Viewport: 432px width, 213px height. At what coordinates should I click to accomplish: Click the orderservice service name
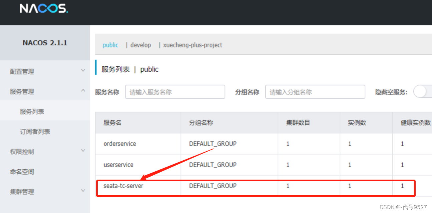coord(120,144)
